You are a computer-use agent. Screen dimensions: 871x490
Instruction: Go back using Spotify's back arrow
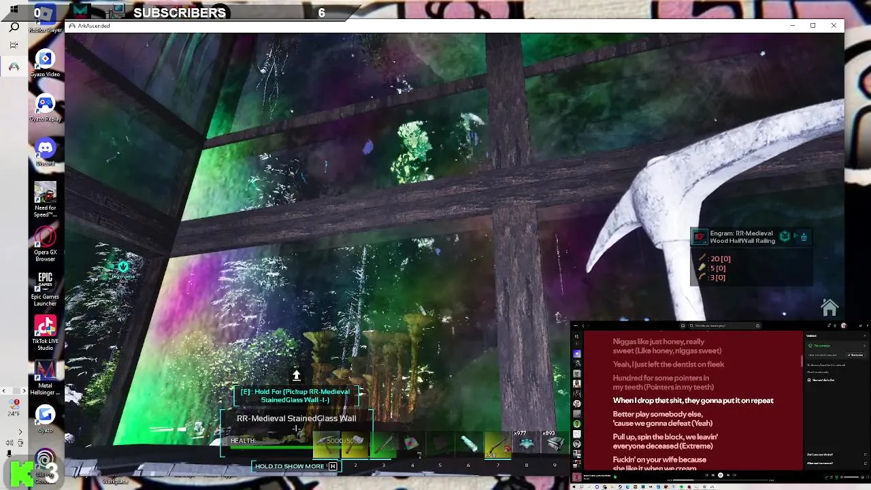[582, 326]
